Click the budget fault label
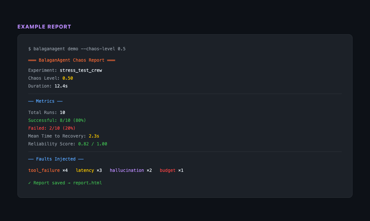Image resolution: width=370 pixels, height=221 pixels. (168, 170)
